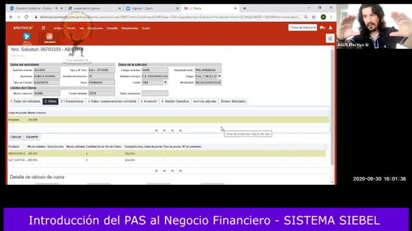Screen dimensions: 412x231
Task: Open 'Archivos adjuntos' tab
Action: [205, 101]
